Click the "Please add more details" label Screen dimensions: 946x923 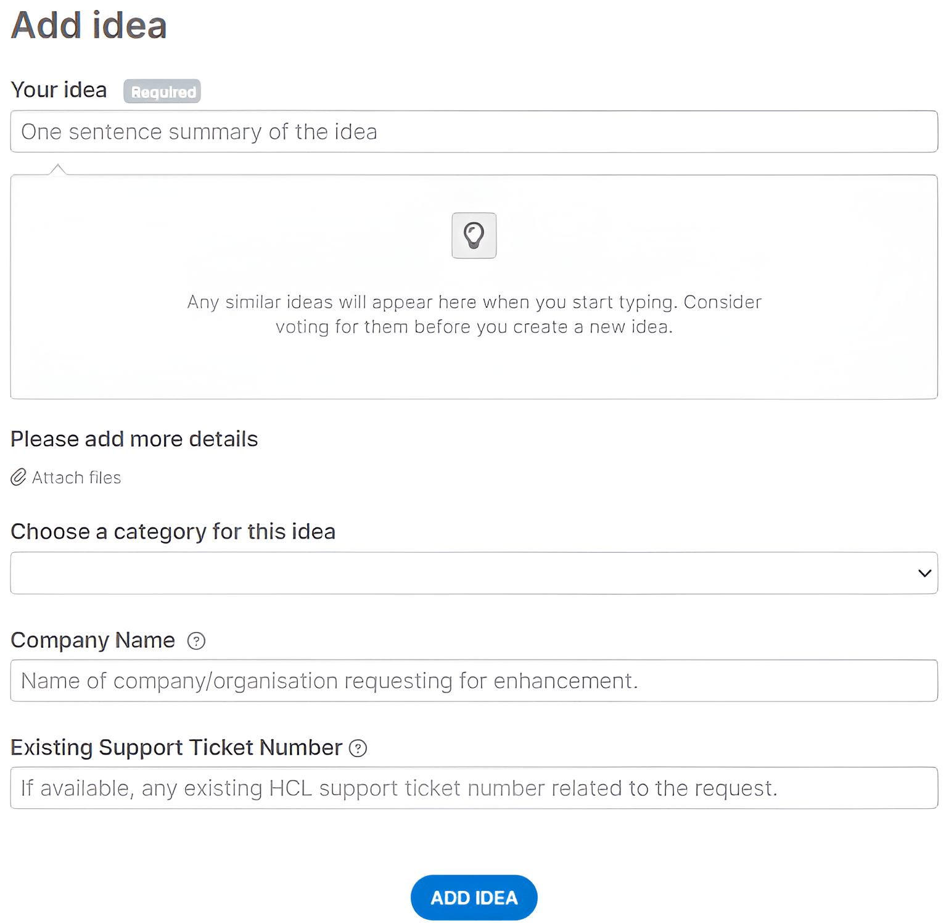[134, 439]
